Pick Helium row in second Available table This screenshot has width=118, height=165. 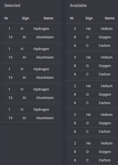point(93,57)
